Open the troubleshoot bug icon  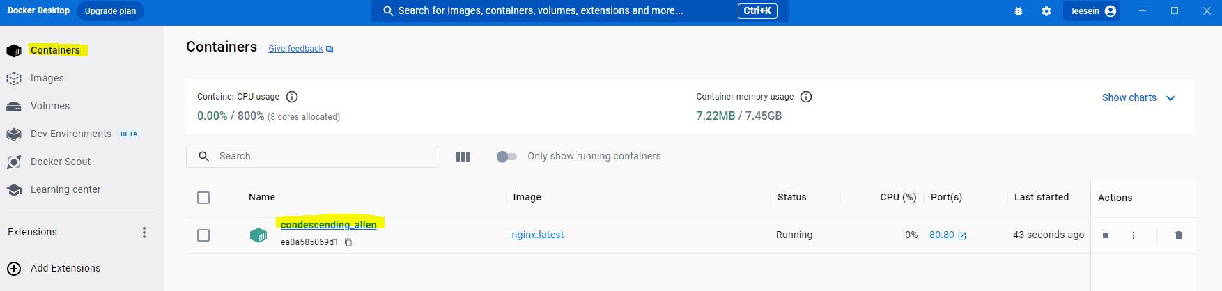click(1019, 11)
